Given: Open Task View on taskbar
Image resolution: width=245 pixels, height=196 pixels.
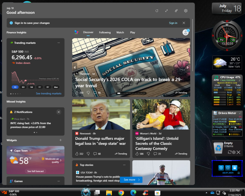Looking at the screenshot, I should (97, 193).
